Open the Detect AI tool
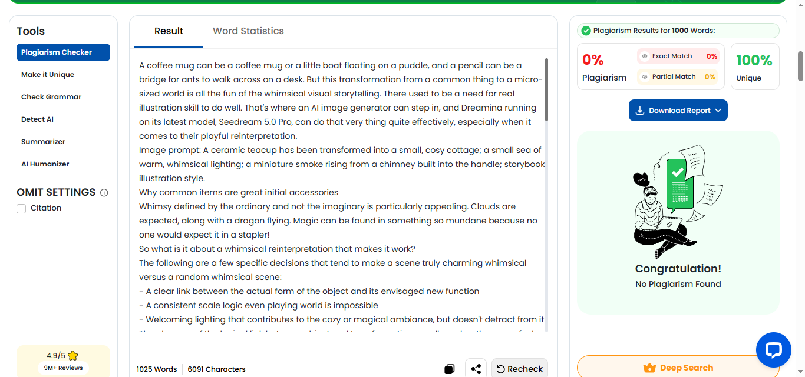This screenshot has height=377, width=805. [37, 119]
